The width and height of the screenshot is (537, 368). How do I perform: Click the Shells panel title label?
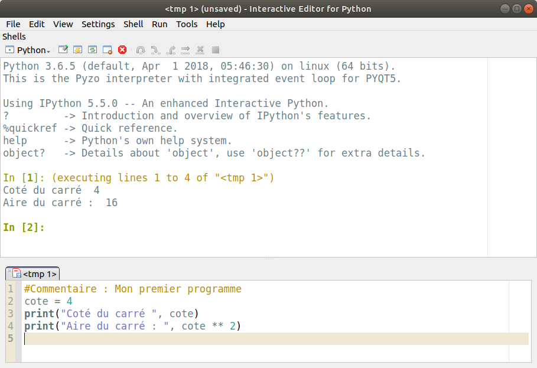coord(14,37)
